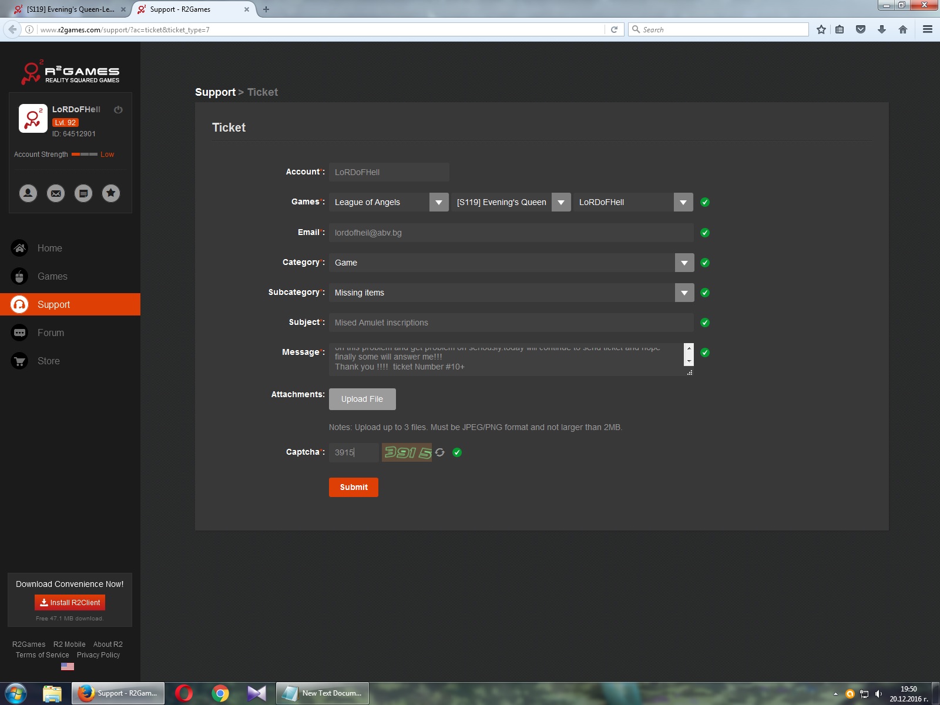940x705 pixels.
Task: Click the Subject text field
Action: pyautogui.click(x=511, y=323)
